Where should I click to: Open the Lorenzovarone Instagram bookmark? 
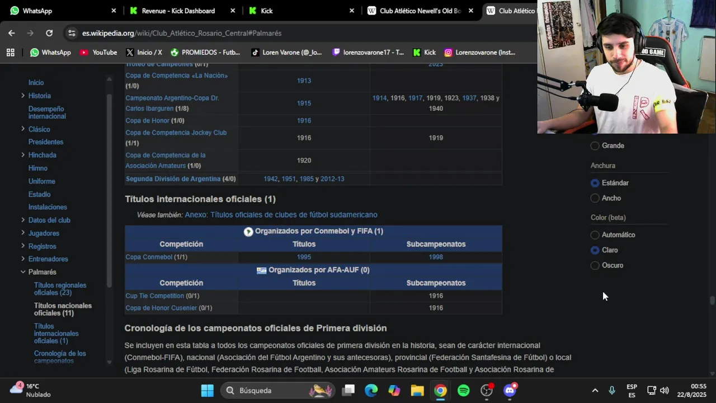point(480,52)
